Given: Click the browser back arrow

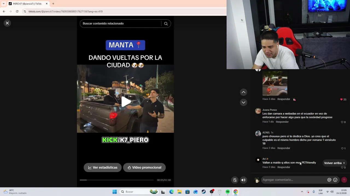Looking at the screenshot, I should click(x=4, y=11).
